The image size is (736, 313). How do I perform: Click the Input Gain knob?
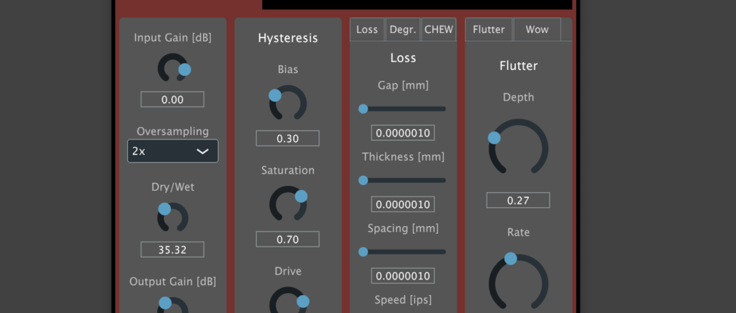[x=173, y=69]
